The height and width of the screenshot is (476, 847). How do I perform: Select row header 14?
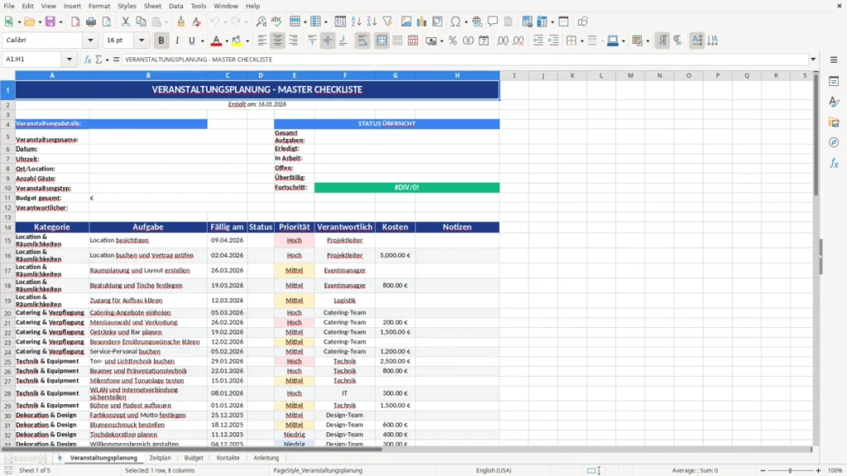click(x=7, y=227)
